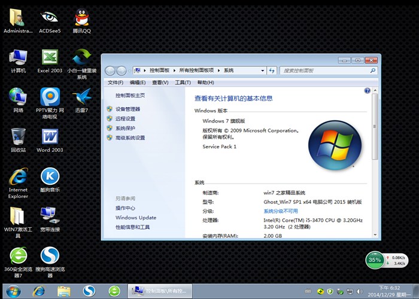The image size is (419, 299).
Task: Click the 控制面板 breadcrumb segment
Action: (160, 71)
